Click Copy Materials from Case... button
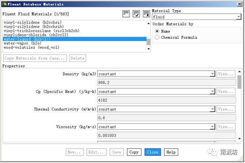 tap(35, 58)
